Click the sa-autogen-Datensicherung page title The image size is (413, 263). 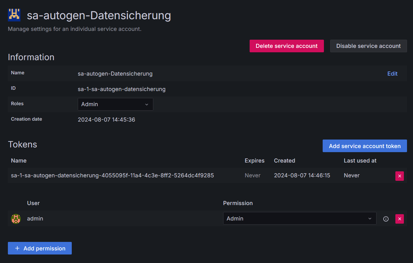click(99, 15)
